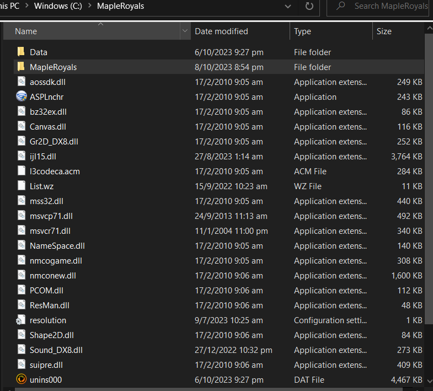Expand chevron after Windows (C:) breadcrumb
Viewport: 433px width, 391px height.
coord(90,6)
